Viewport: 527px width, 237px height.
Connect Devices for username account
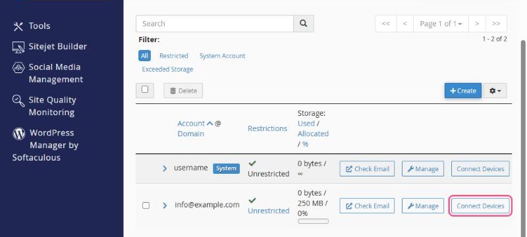click(x=480, y=169)
